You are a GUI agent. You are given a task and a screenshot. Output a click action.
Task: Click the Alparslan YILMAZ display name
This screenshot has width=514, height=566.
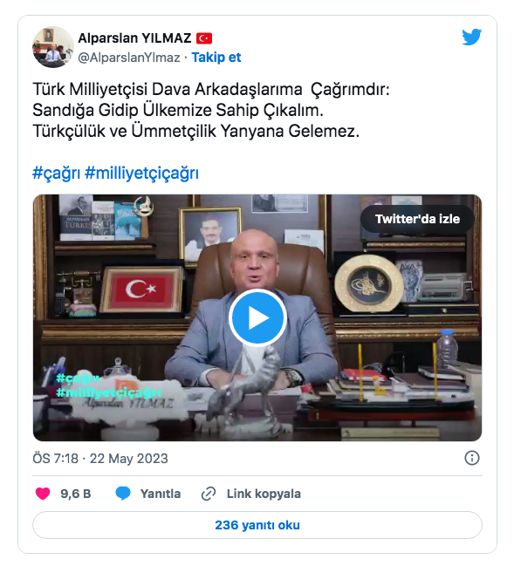tap(134, 38)
